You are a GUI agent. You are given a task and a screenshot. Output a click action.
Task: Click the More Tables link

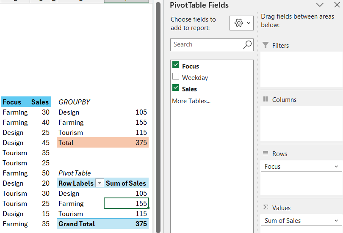tap(191, 101)
